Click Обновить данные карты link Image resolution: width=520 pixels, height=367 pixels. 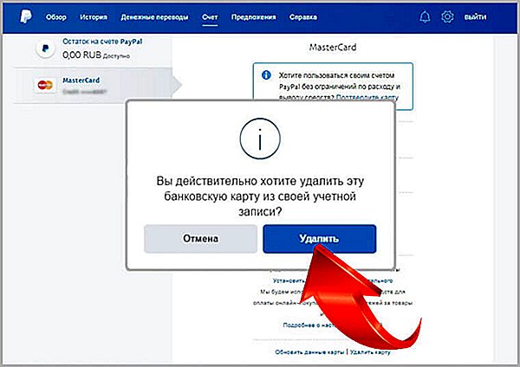[x=309, y=352]
